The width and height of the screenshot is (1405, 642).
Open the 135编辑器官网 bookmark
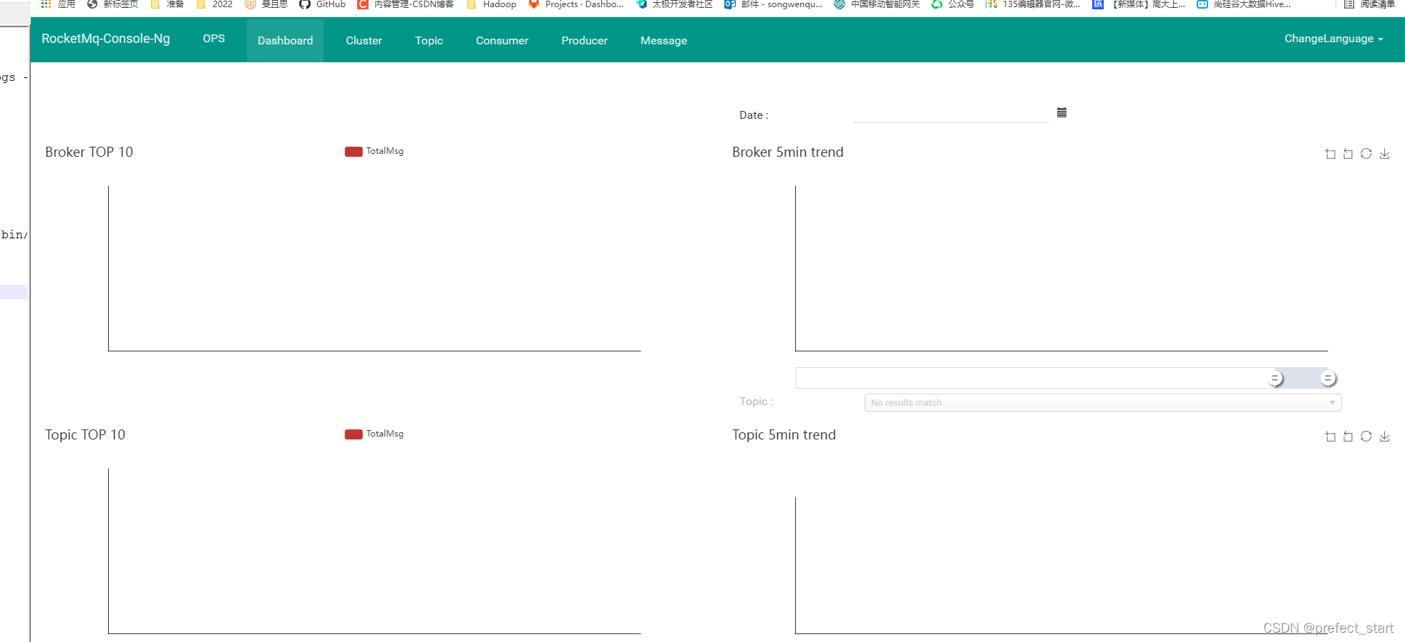coord(1033,4)
